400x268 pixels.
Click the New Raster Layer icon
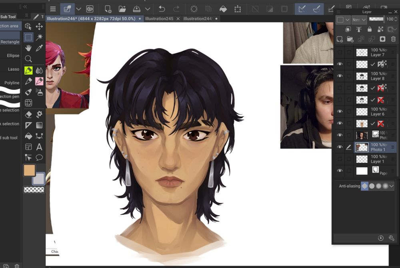340,39
